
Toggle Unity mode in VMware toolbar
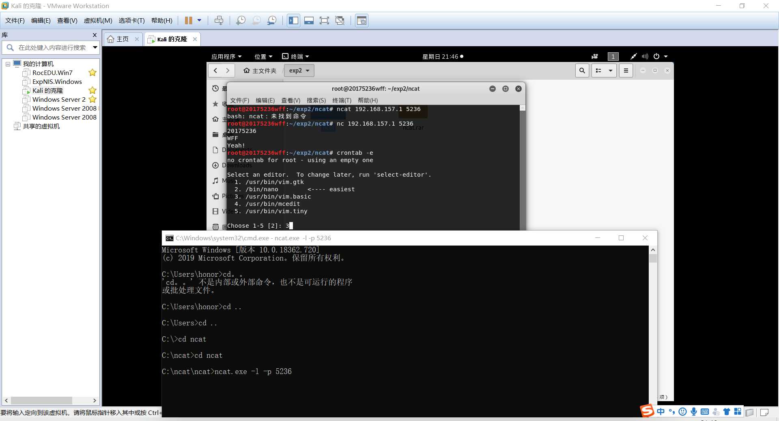point(340,20)
